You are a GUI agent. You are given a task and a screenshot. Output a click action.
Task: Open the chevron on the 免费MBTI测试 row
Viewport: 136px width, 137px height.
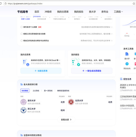point(112,41)
